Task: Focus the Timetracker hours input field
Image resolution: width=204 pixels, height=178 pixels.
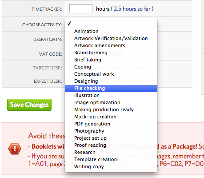Action: pyautogui.click(x=81, y=9)
